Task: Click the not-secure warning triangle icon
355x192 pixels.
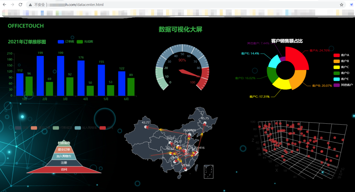Action: pyautogui.click(x=30, y=5)
